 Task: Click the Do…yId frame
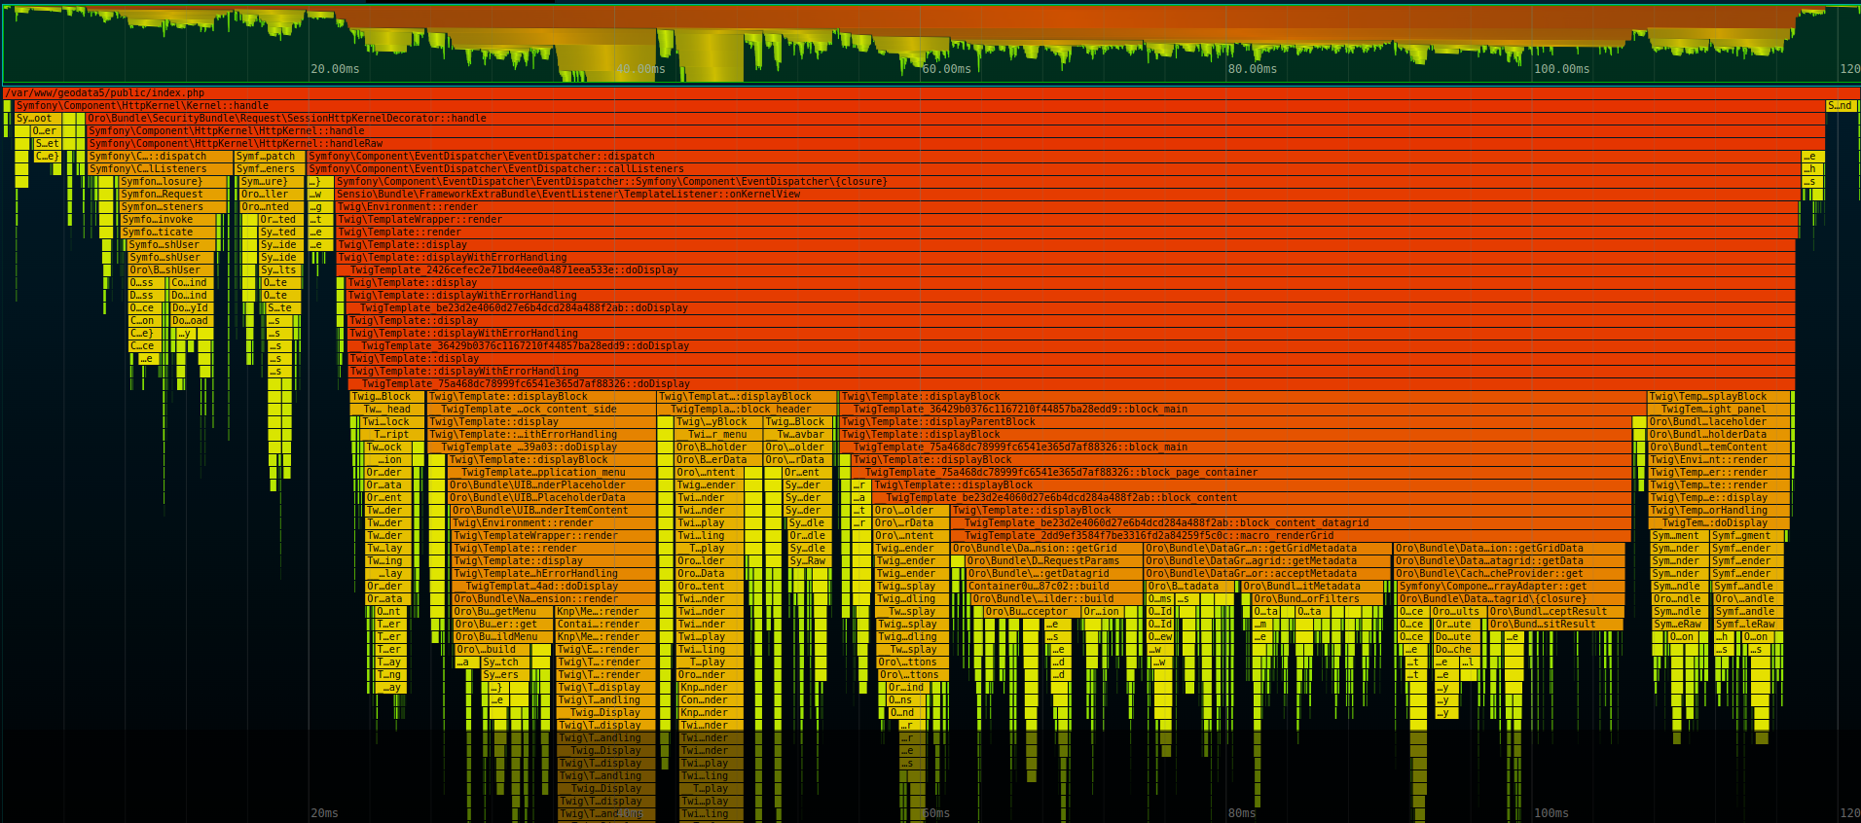pos(191,308)
